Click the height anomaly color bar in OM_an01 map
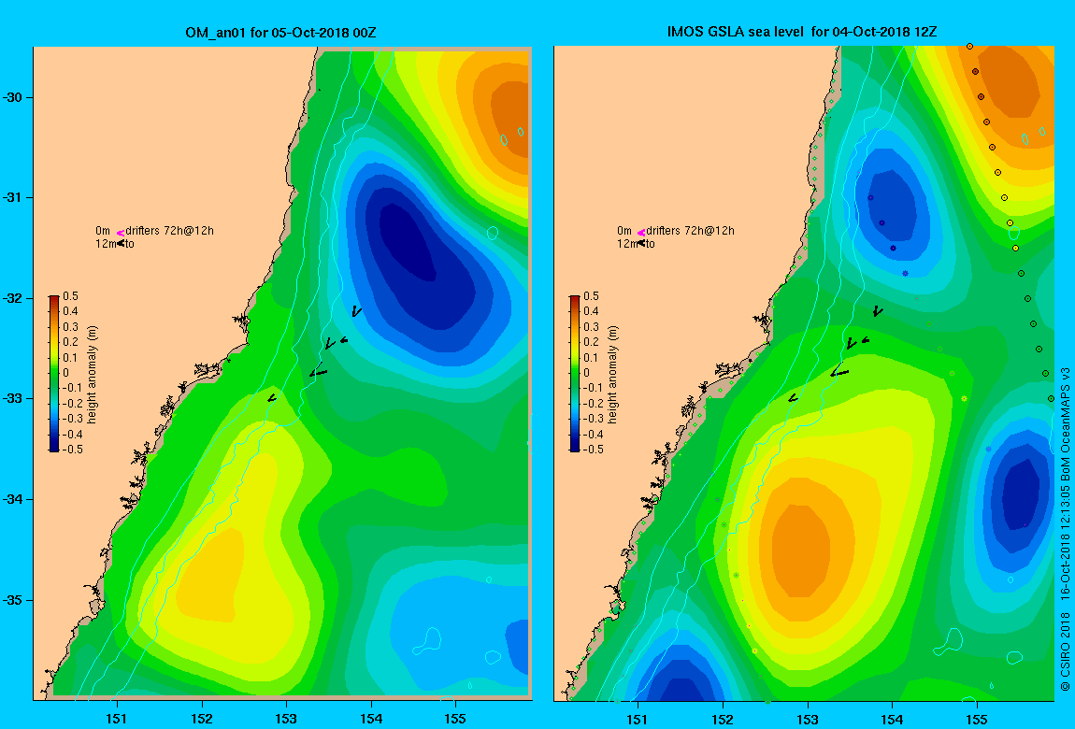Viewport: 1075px width, 729px height. click(54, 374)
